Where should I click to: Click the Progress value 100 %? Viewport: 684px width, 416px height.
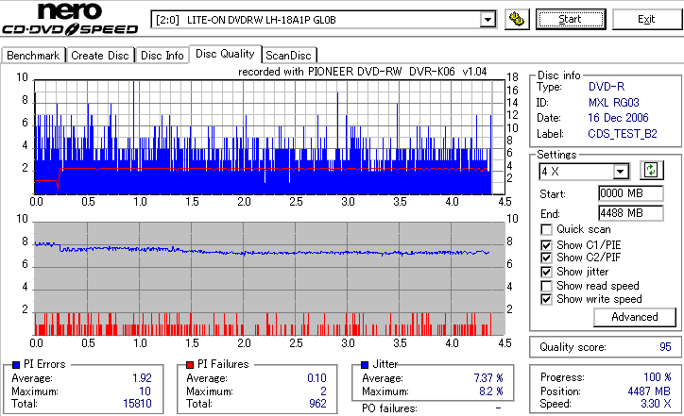click(x=658, y=377)
